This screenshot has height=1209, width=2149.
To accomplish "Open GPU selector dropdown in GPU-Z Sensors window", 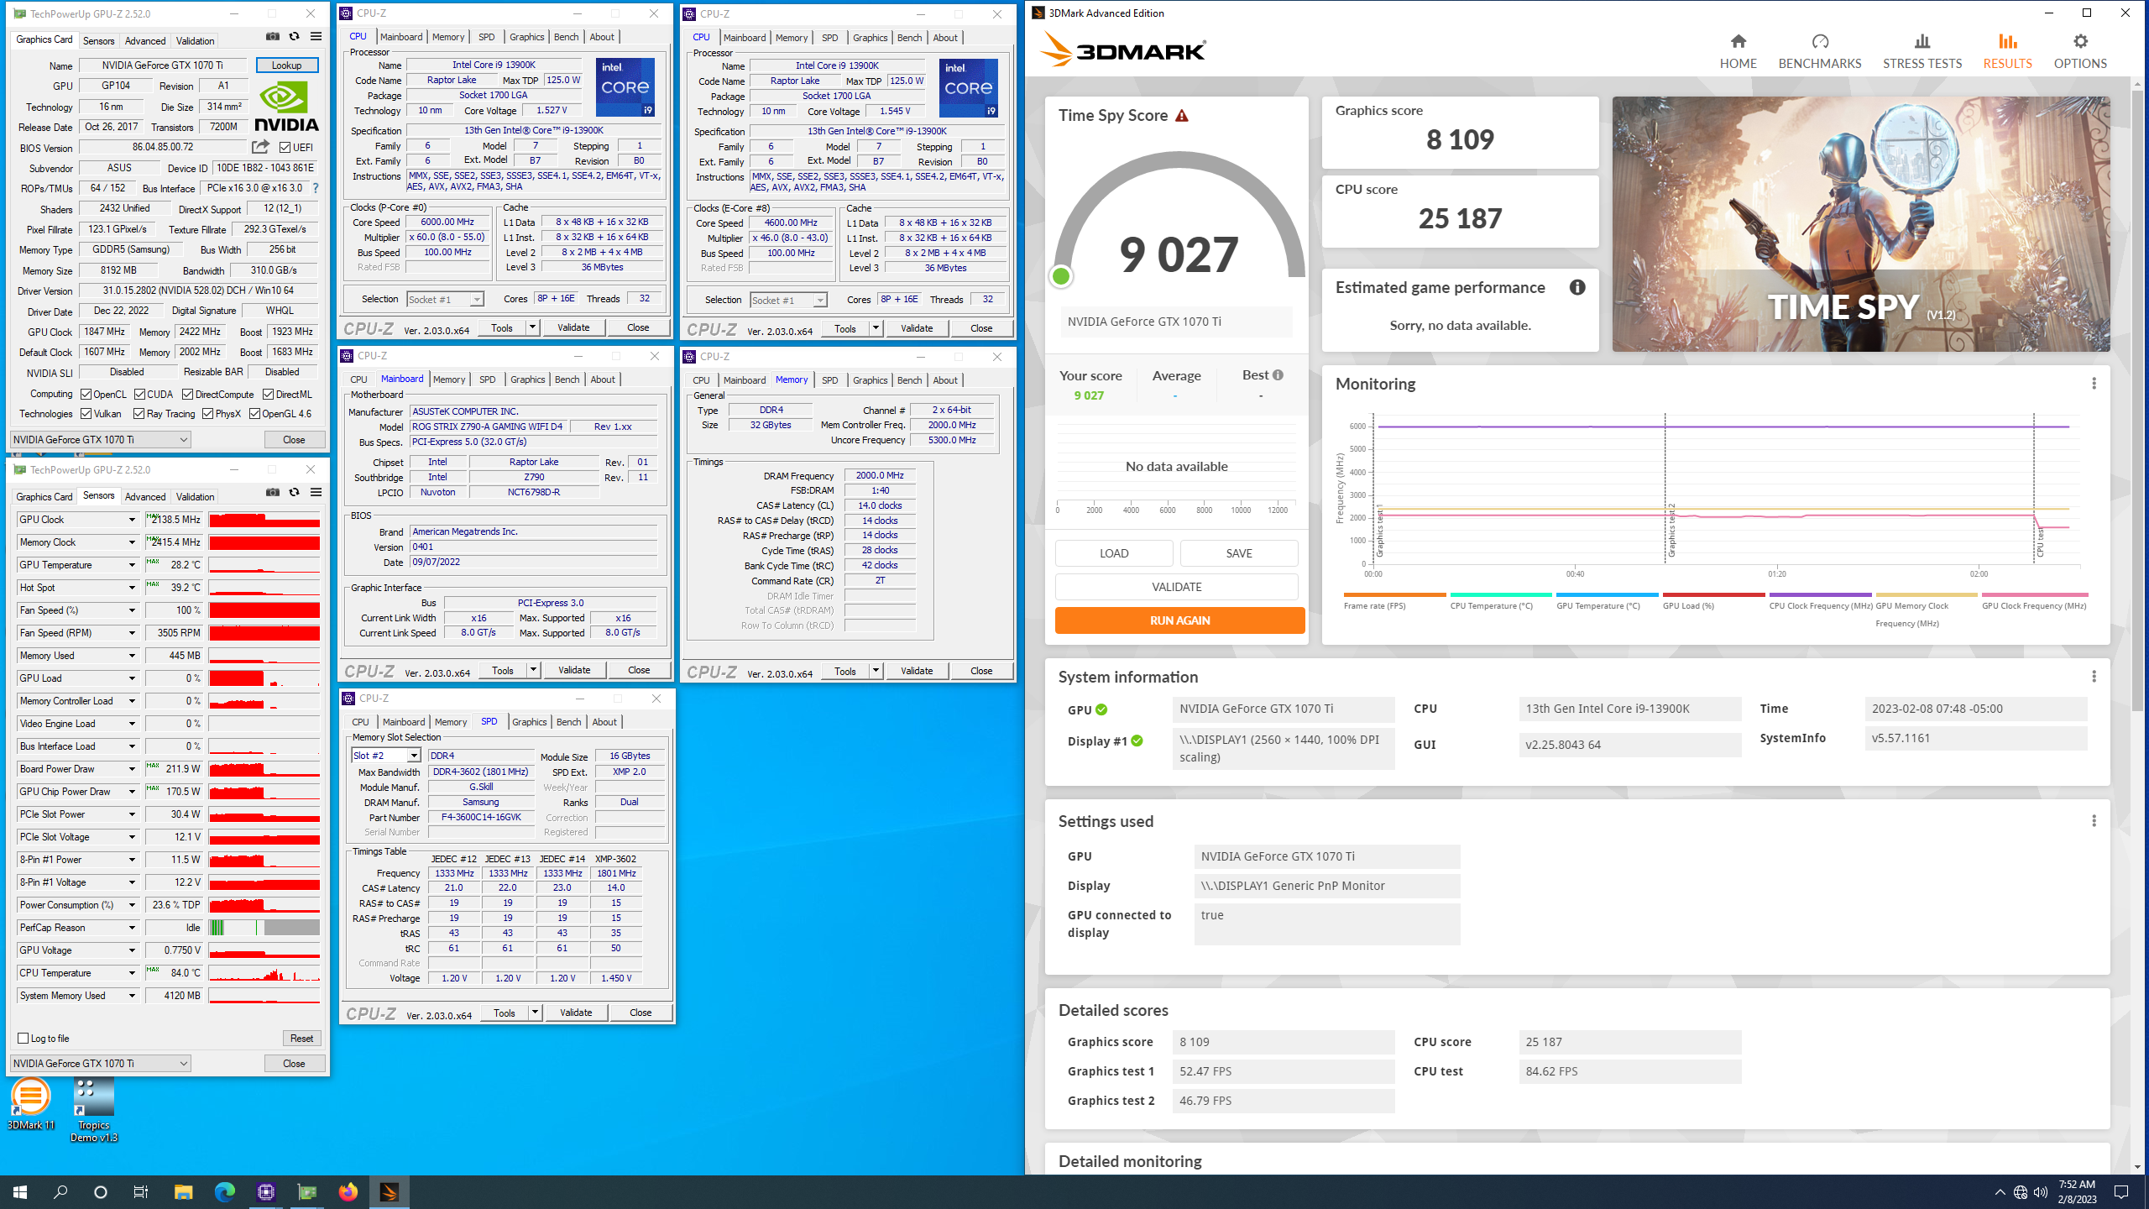I will (100, 1064).
